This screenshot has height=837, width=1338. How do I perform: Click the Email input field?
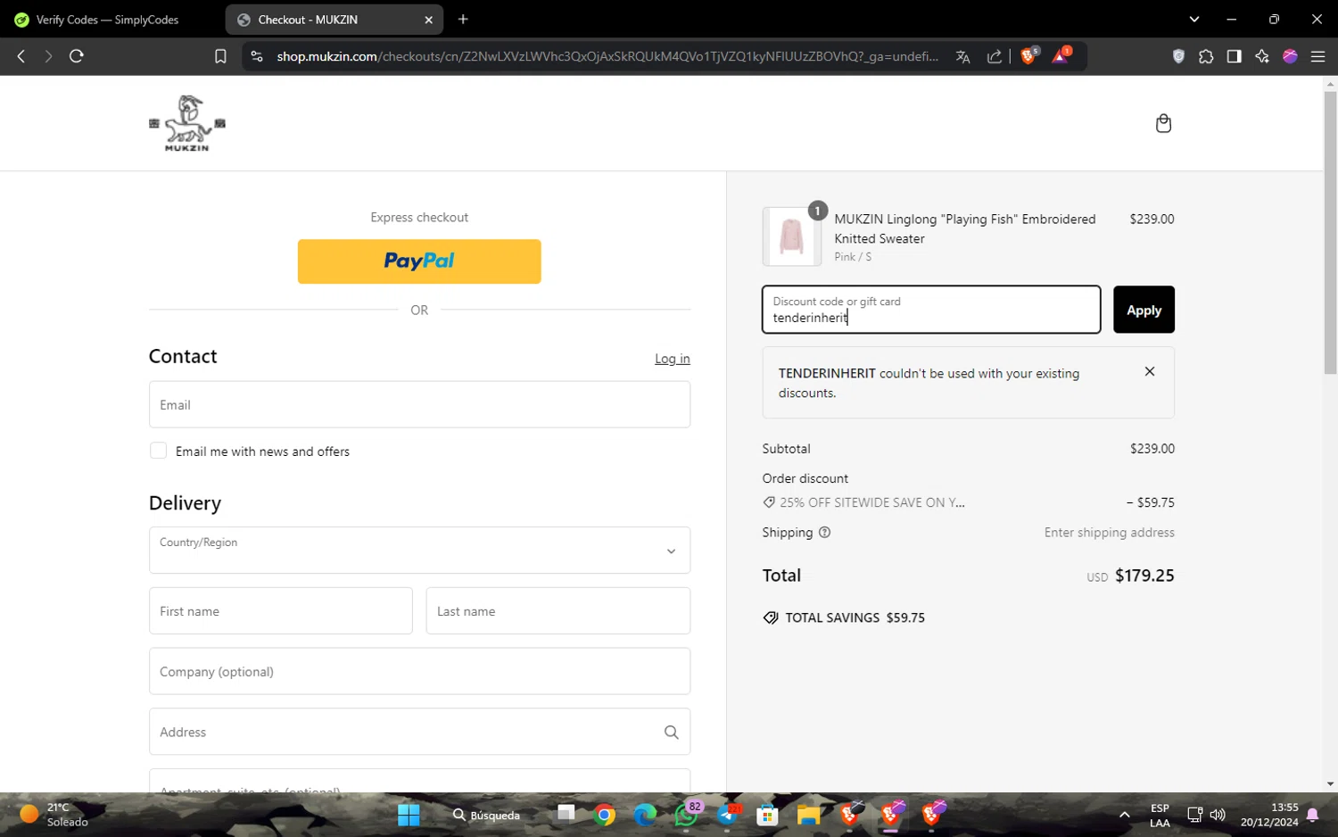(x=419, y=404)
